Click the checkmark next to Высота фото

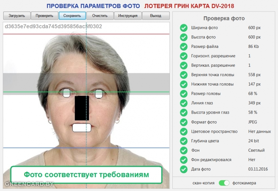tap(184, 37)
